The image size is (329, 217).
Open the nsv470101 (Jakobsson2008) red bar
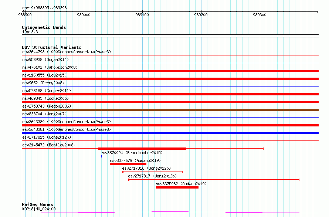click(x=170, y=71)
